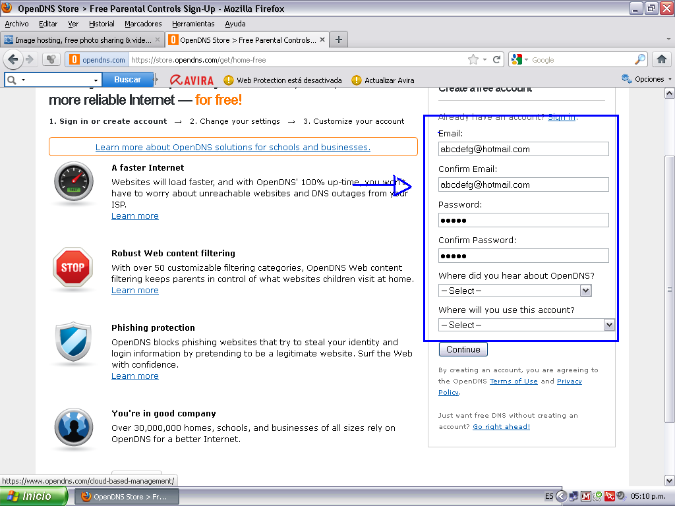
Task: Click the Google search magnifier icon
Action: point(640,59)
